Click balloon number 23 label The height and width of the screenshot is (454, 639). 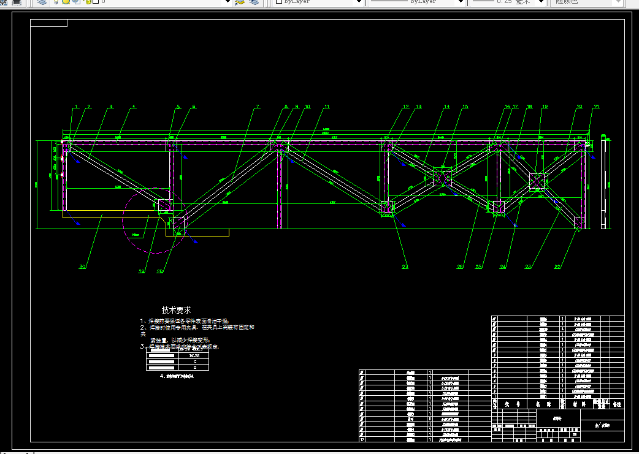(x=528, y=267)
